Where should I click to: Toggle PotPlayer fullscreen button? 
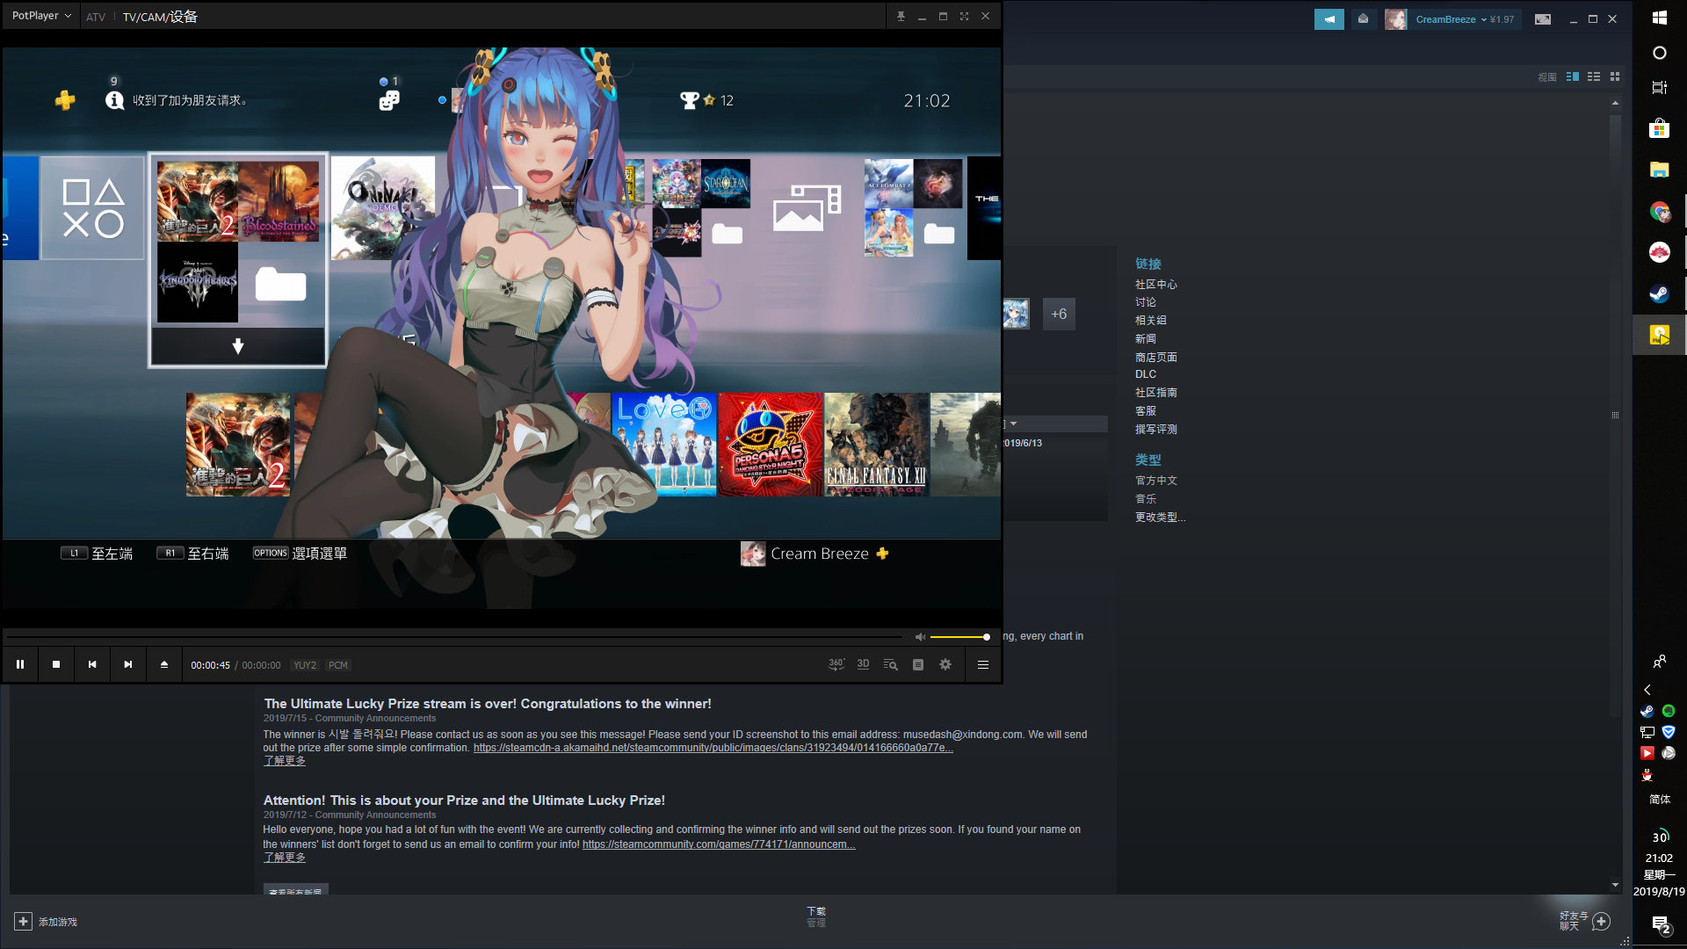point(964,17)
